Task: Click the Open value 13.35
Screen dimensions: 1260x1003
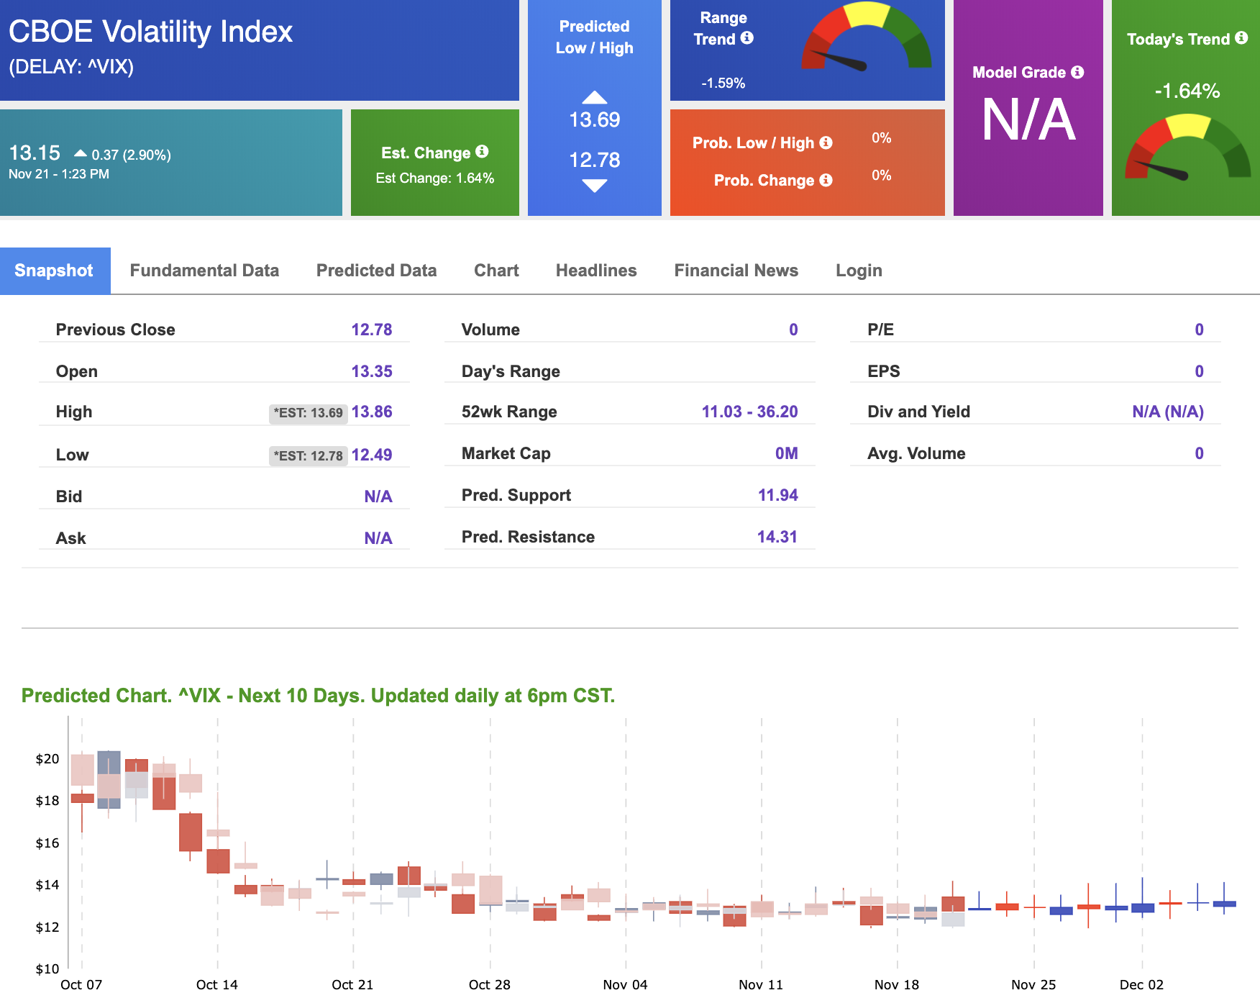Action: click(372, 371)
